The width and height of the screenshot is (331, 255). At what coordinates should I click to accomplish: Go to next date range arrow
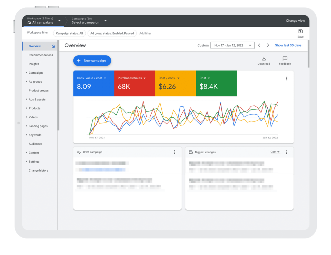click(x=268, y=46)
